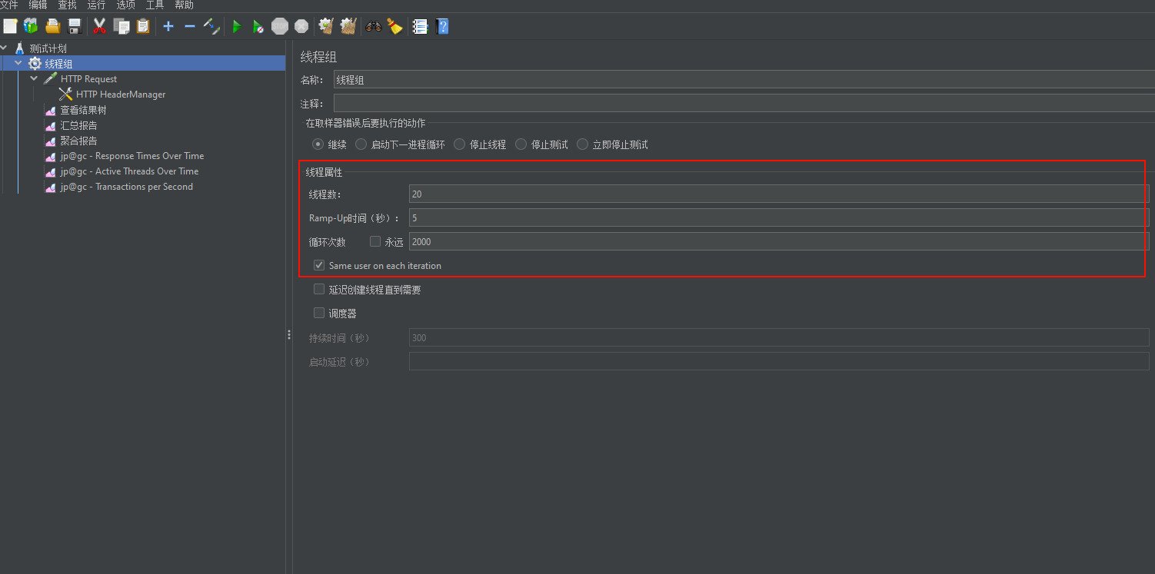Open the 文件 menu
1155x574 pixels.
(8, 5)
